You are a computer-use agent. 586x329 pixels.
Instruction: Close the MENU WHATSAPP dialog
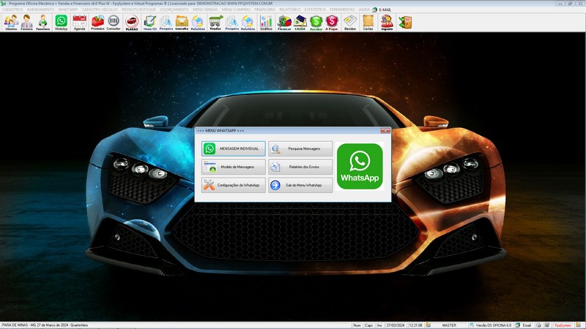click(385, 131)
